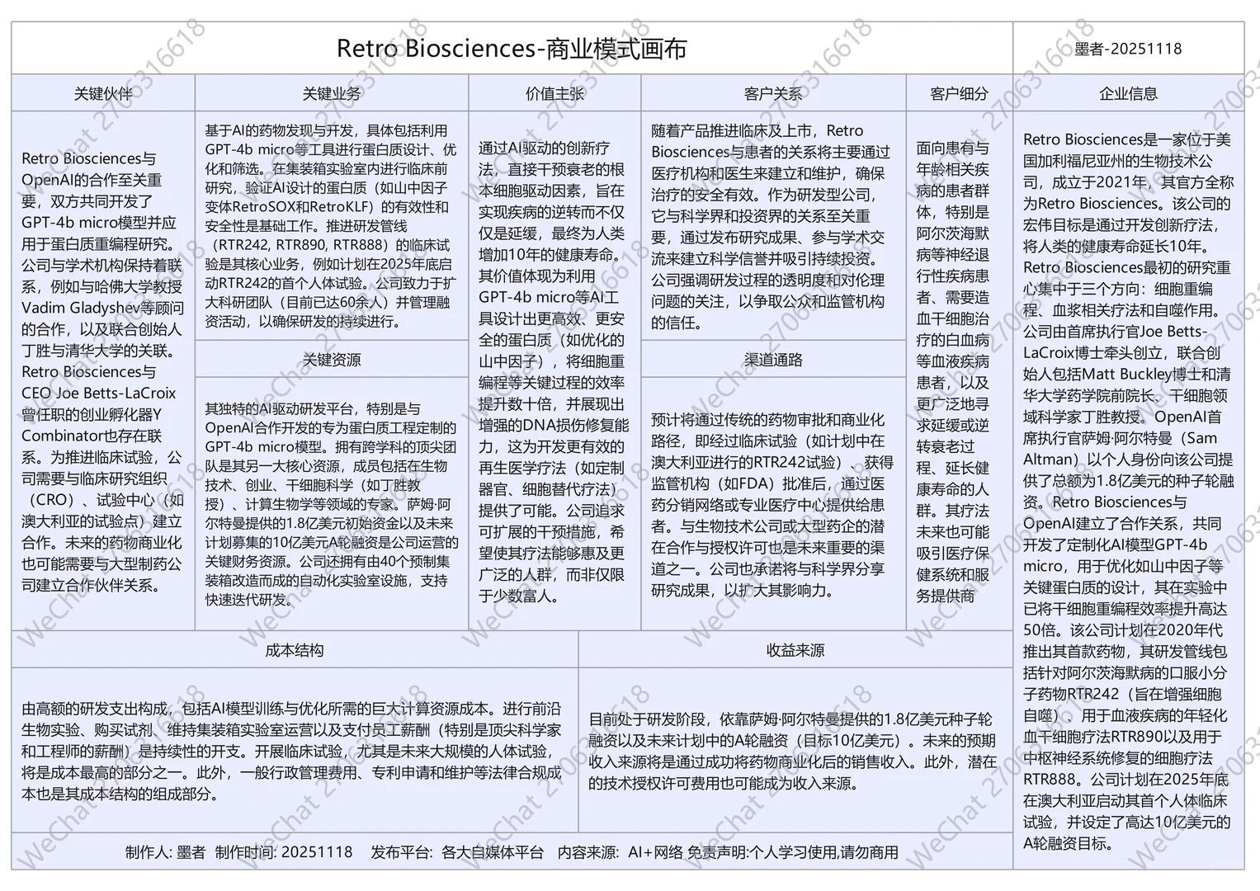Select the "企业信息" column header
This screenshot has width=1260, height=891.
pos(1128,93)
